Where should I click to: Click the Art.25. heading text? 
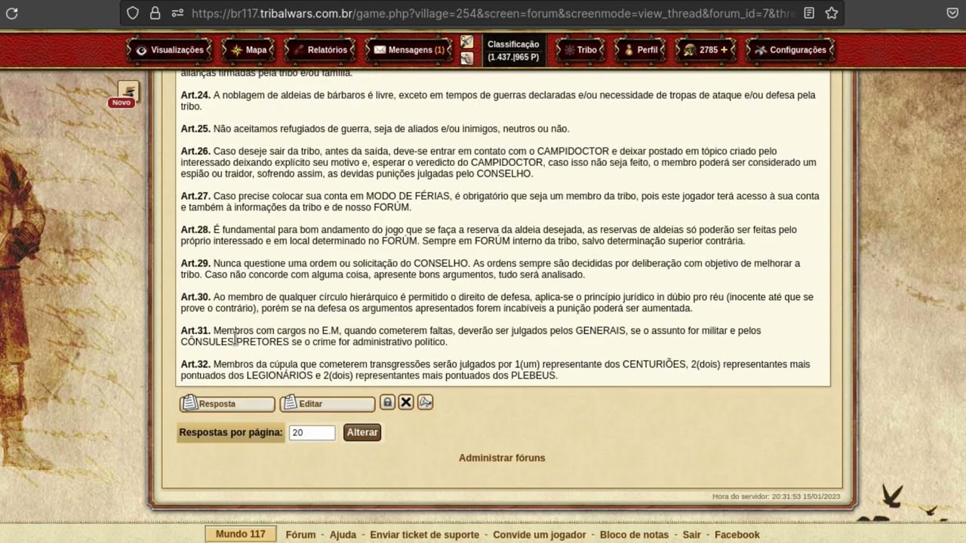[x=195, y=129]
